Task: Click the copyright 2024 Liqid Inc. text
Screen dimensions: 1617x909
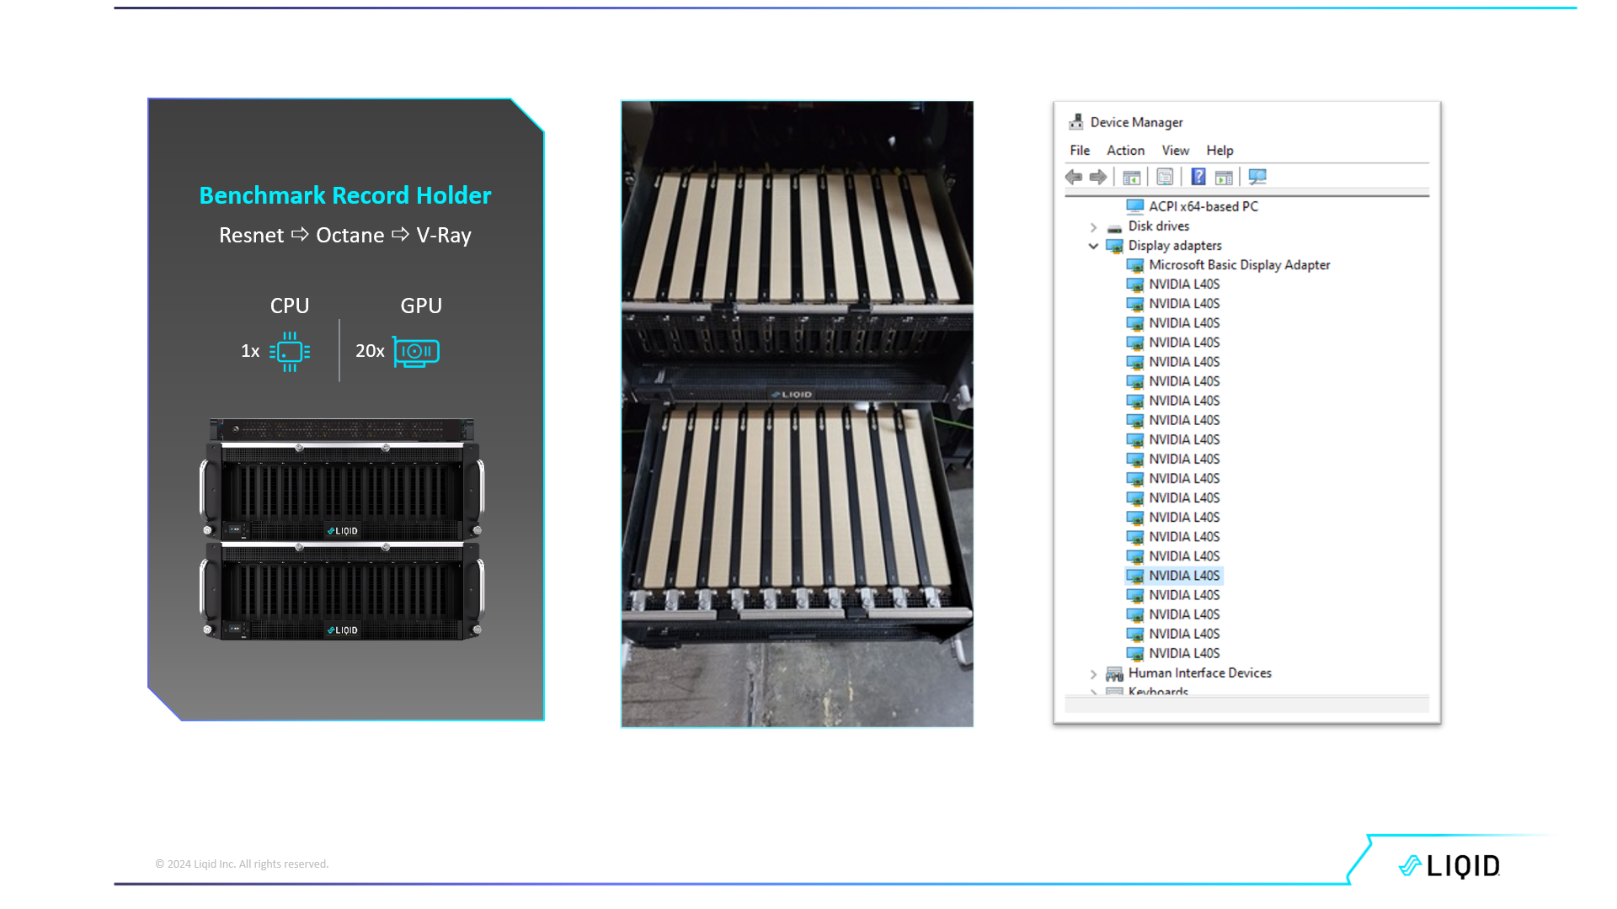Action: (x=242, y=864)
